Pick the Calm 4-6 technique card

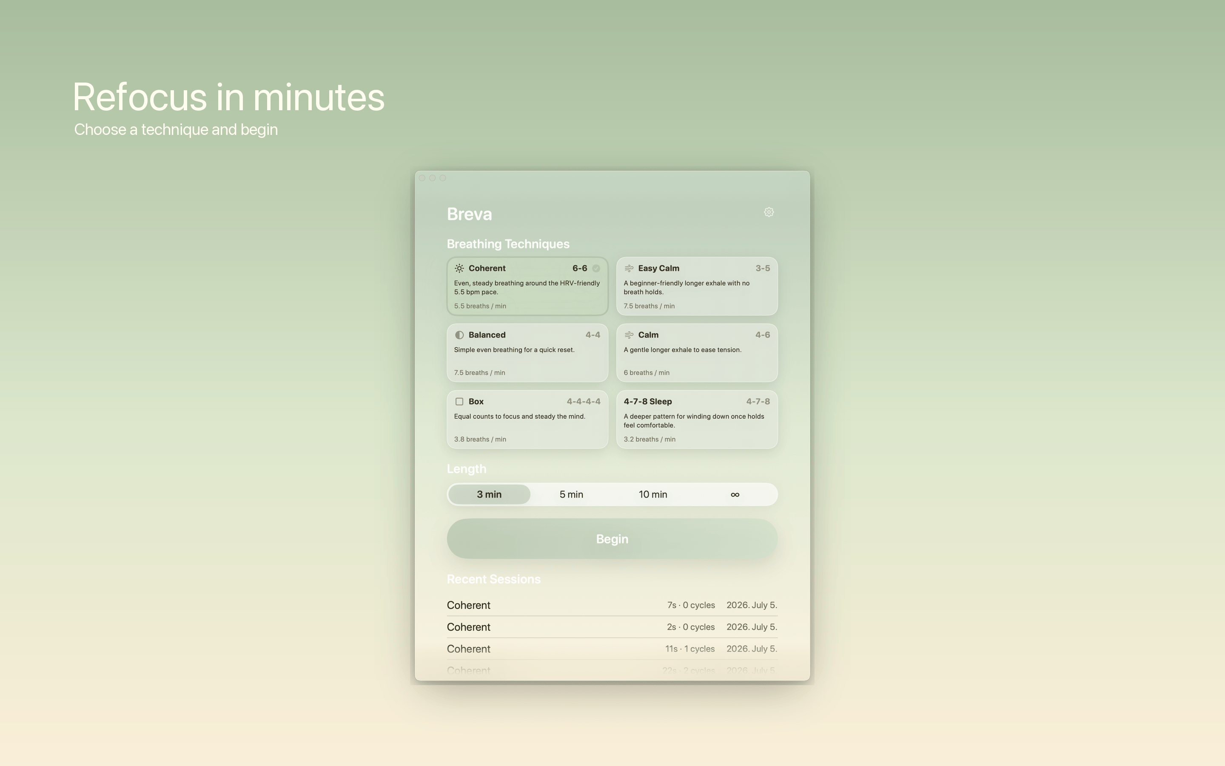(697, 353)
